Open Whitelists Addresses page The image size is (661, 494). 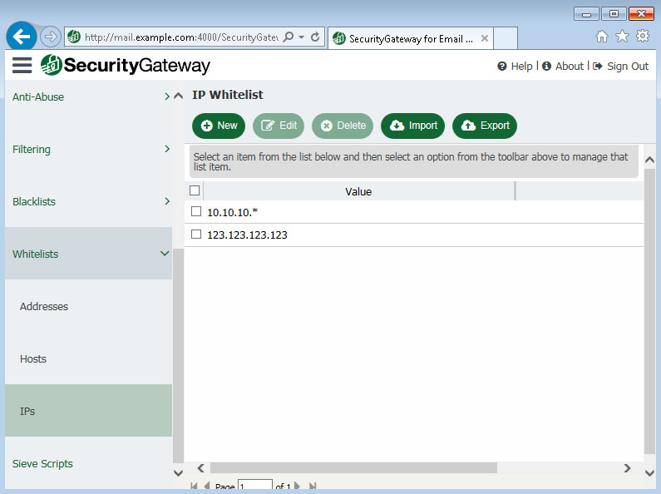pos(88,306)
